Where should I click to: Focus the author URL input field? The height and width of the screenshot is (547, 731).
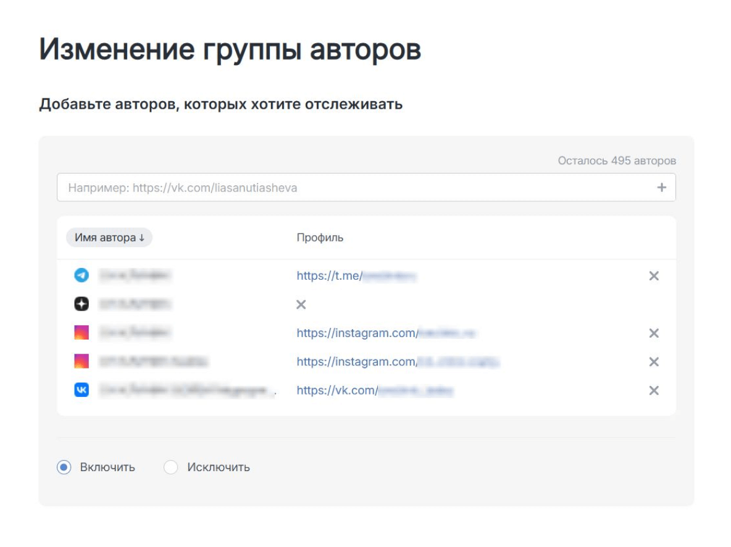(352, 188)
